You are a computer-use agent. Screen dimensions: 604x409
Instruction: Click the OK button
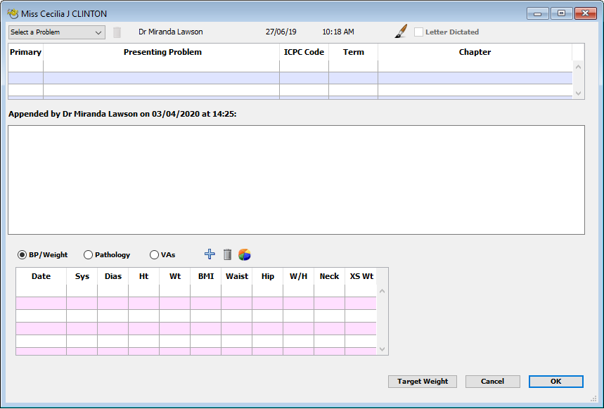click(x=555, y=381)
